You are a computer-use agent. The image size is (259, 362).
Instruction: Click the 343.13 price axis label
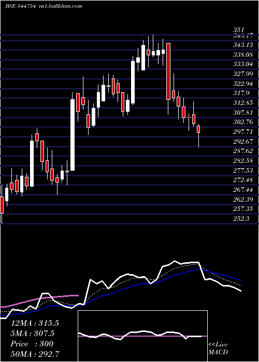pyautogui.click(x=243, y=45)
